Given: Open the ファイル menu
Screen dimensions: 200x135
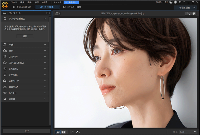Looking at the screenshot, I should coord(14,2).
